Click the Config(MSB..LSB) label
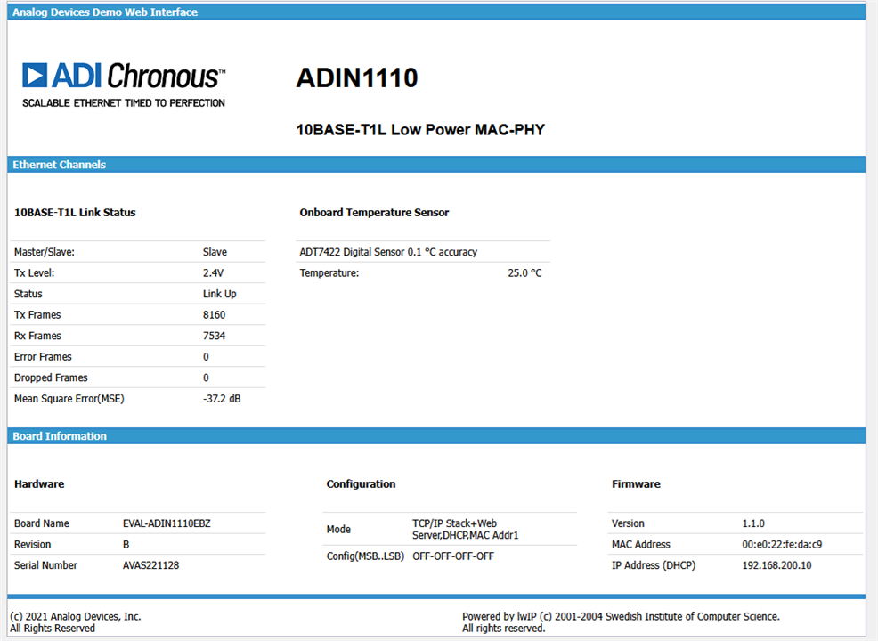This screenshot has width=878, height=641. point(365,556)
